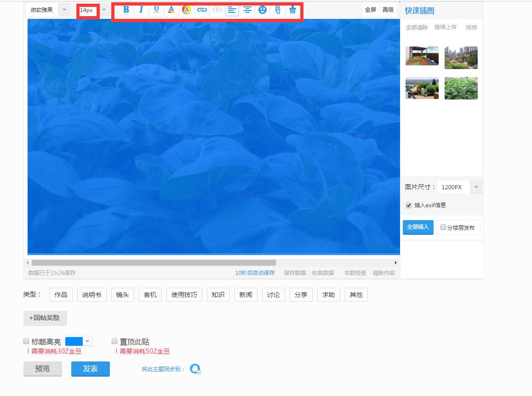Open the font size dropdown
Image resolution: width=532 pixels, height=396 pixels.
[103, 10]
